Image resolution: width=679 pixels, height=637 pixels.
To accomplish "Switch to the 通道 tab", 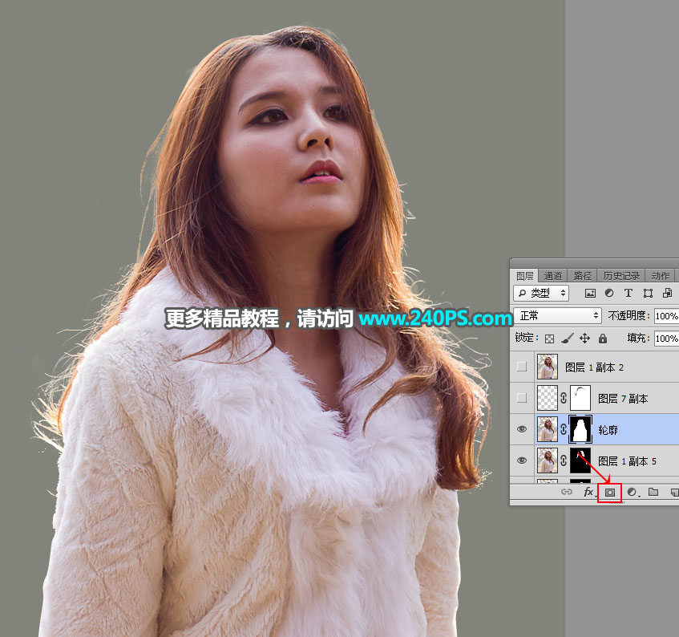I will coord(553,276).
